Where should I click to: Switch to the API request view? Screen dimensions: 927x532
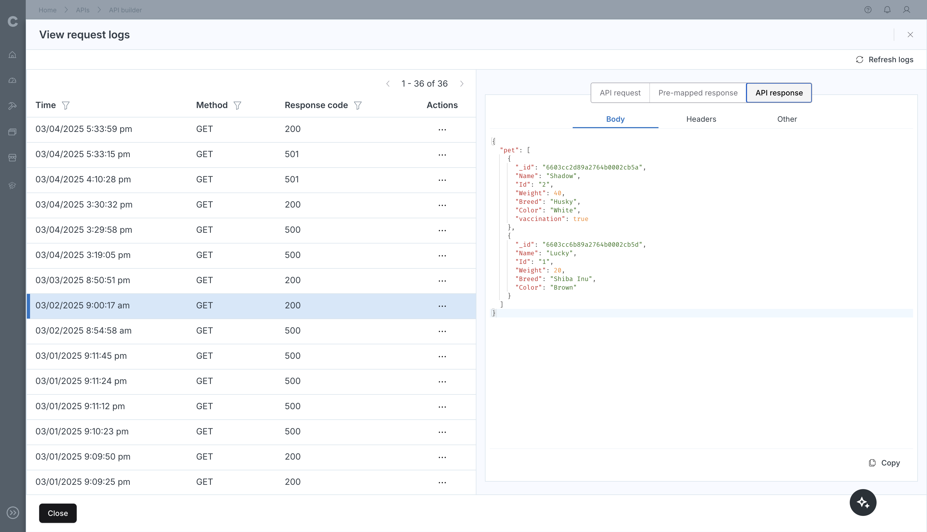click(620, 93)
